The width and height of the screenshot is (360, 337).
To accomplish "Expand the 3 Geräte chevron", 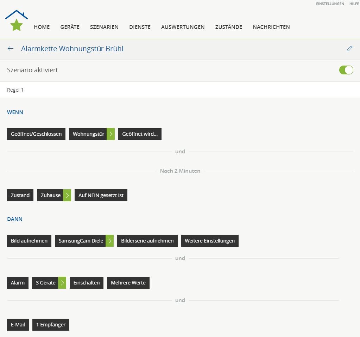I will [62, 283].
